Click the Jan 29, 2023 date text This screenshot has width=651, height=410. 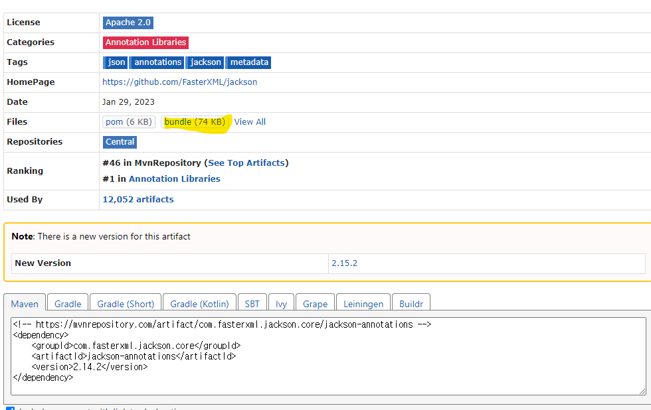click(128, 102)
